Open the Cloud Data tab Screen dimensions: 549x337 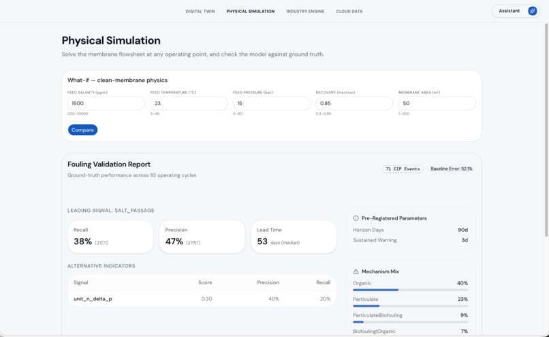coord(349,11)
